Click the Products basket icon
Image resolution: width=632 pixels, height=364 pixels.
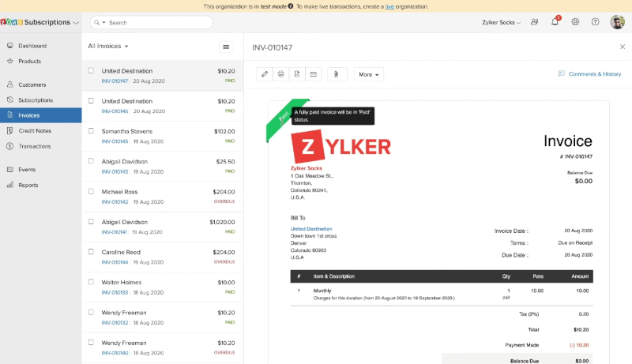10,61
